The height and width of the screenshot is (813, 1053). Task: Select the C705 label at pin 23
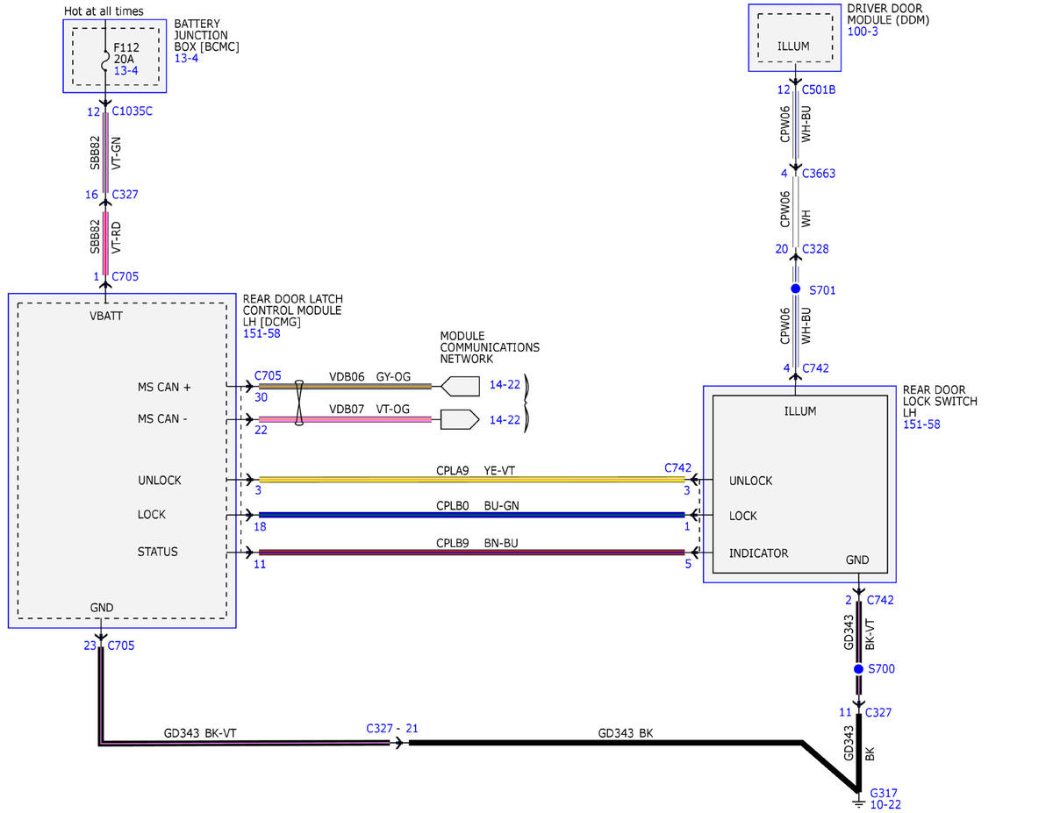(121, 646)
